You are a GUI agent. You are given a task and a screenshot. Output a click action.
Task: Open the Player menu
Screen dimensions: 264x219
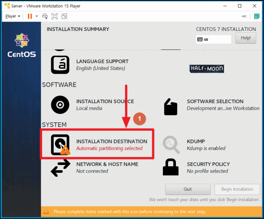coord(13,16)
